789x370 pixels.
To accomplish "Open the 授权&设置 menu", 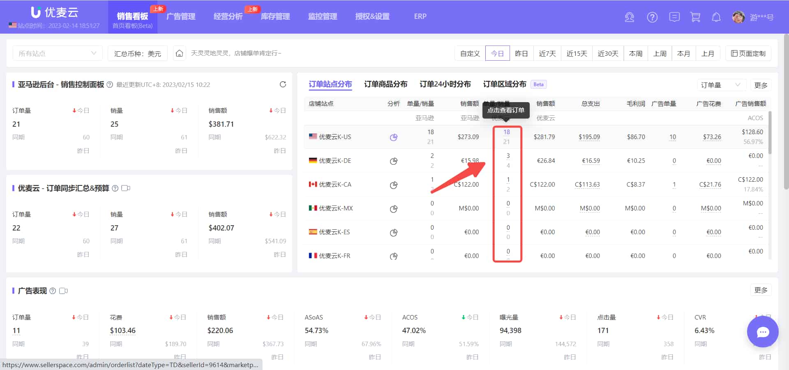I will pyautogui.click(x=372, y=16).
